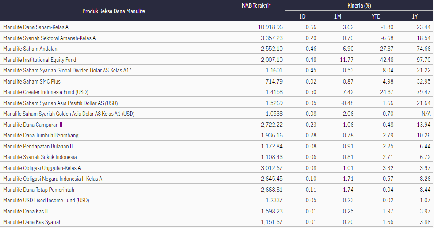The height and width of the screenshot is (228, 434).
Task: Click NAB value 1,598.23
Action: 272,211
